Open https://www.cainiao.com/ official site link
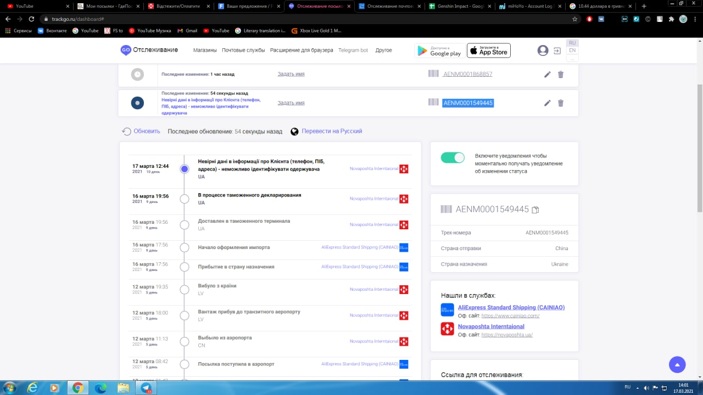 tap(510, 315)
